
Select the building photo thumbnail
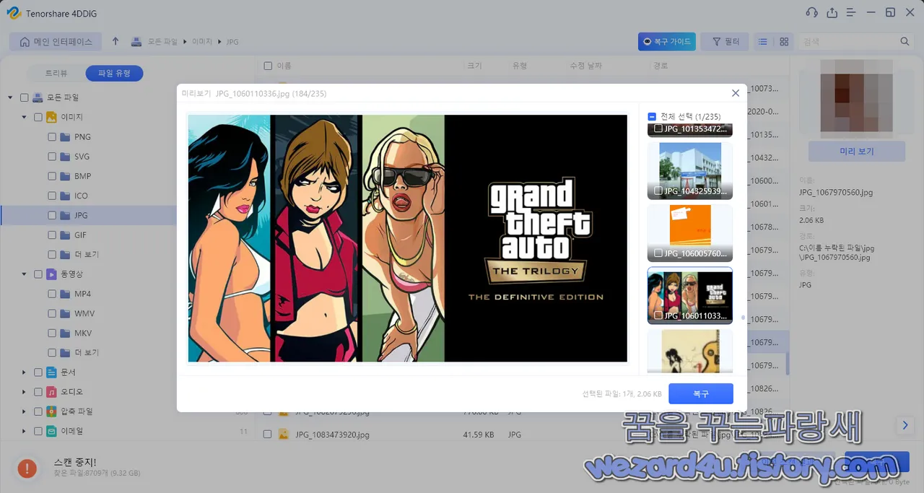tap(690, 170)
